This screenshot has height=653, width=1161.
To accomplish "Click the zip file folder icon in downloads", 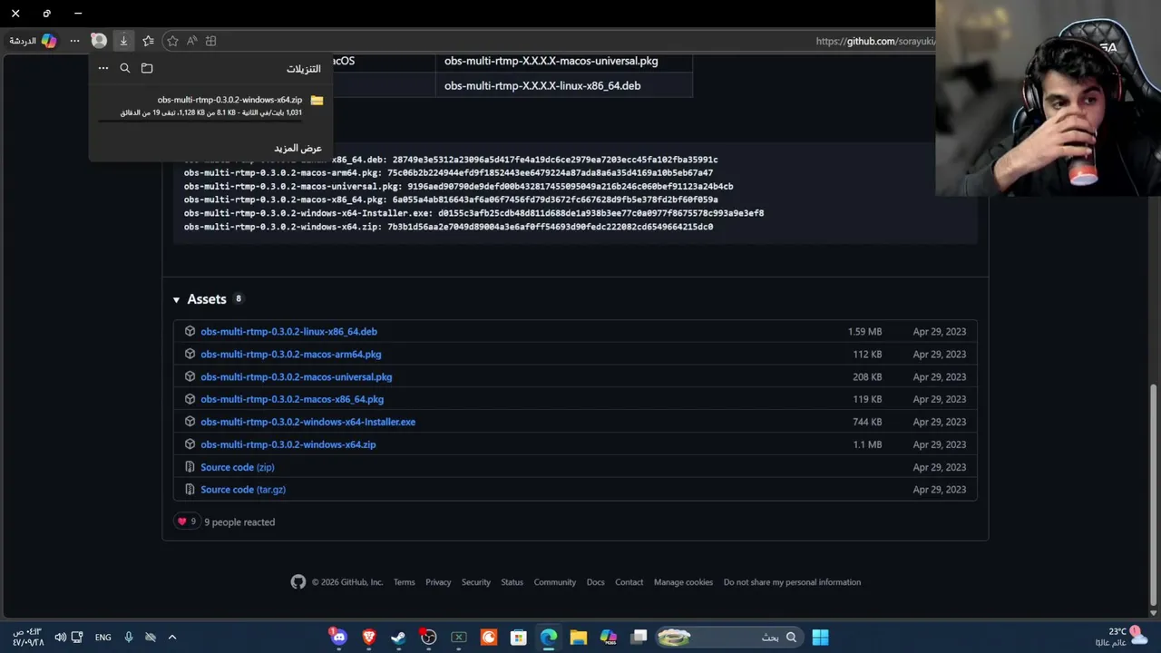I will 317,101.
